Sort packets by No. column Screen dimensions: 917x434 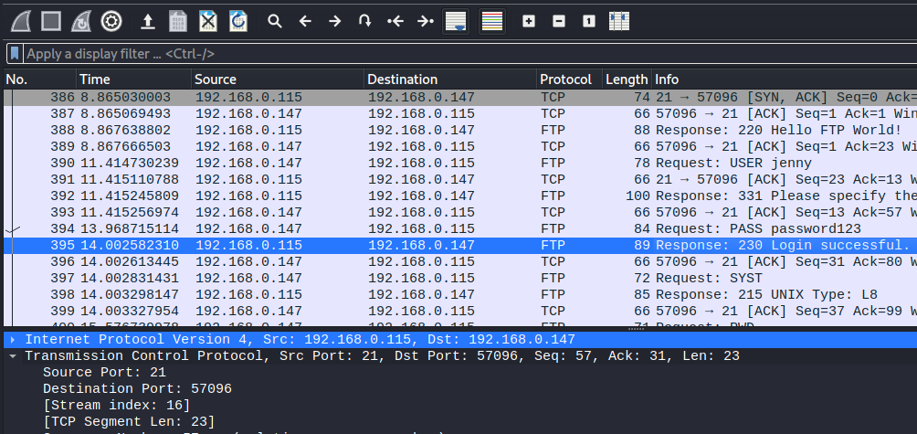(40, 79)
